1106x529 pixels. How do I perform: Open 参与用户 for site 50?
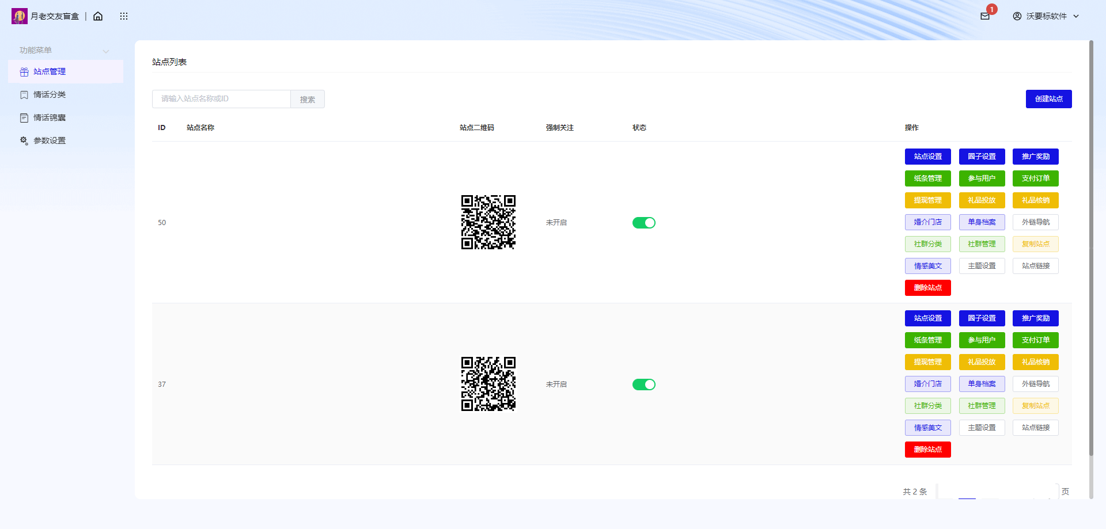click(982, 178)
